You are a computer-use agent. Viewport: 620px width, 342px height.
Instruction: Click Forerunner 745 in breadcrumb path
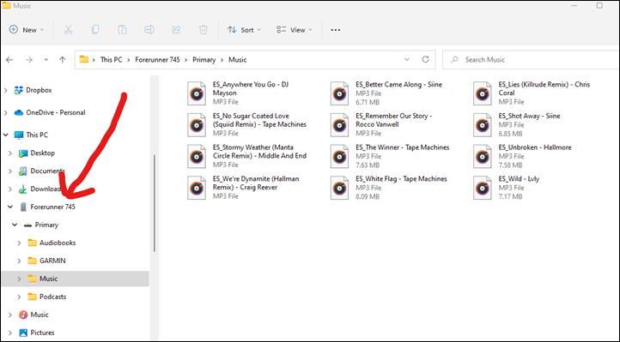click(x=157, y=59)
